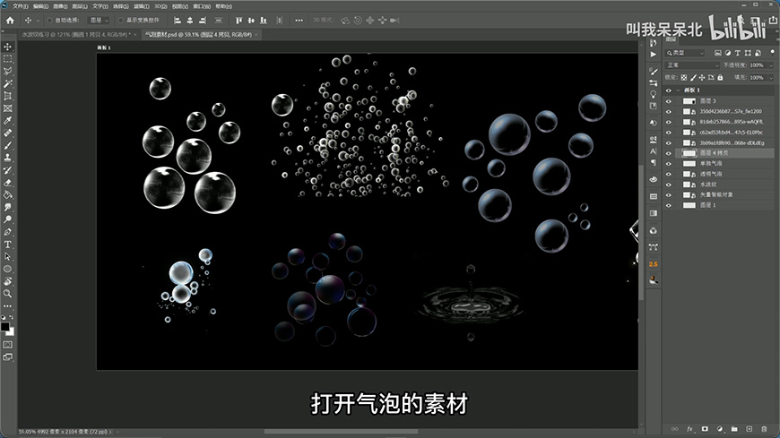Select the Move tool in the left toolbar
This screenshot has height=438, width=780.
pos(7,47)
